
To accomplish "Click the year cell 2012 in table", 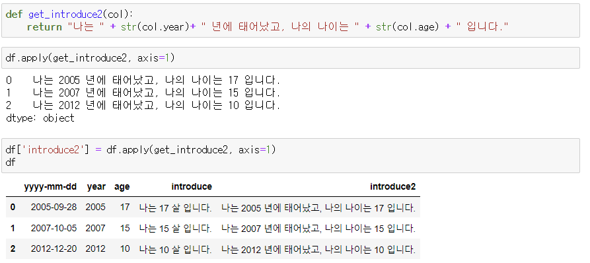I will pyautogui.click(x=96, y=249).
